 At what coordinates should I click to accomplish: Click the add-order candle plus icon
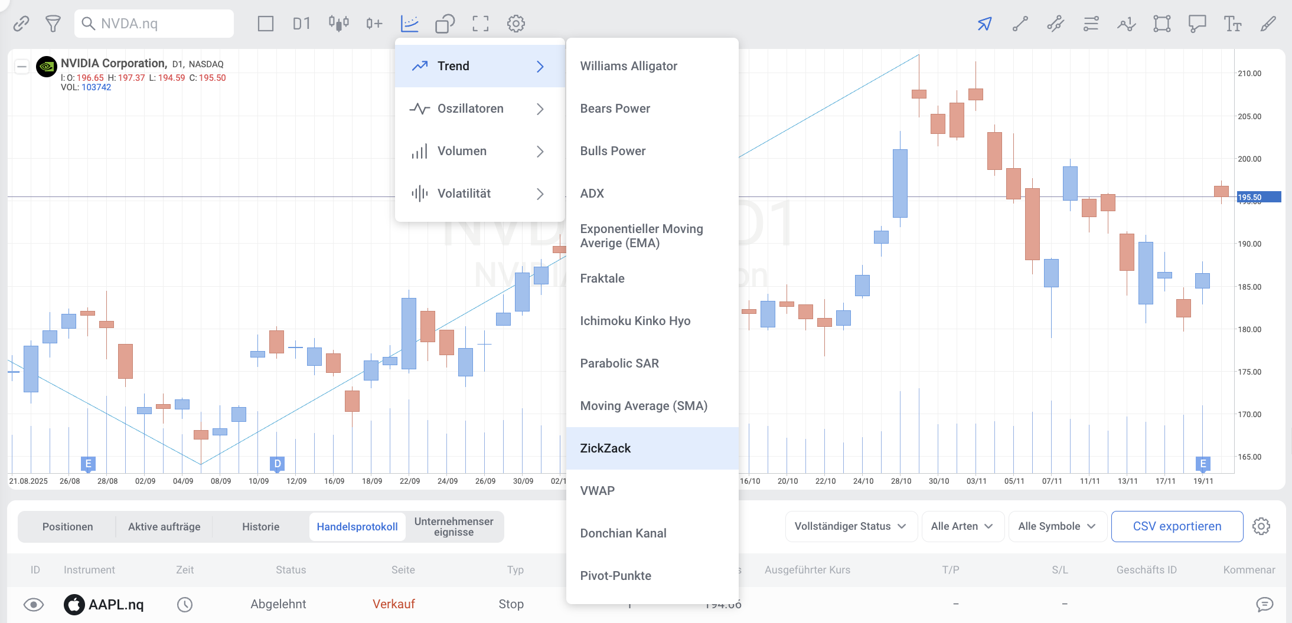[374, 24]
